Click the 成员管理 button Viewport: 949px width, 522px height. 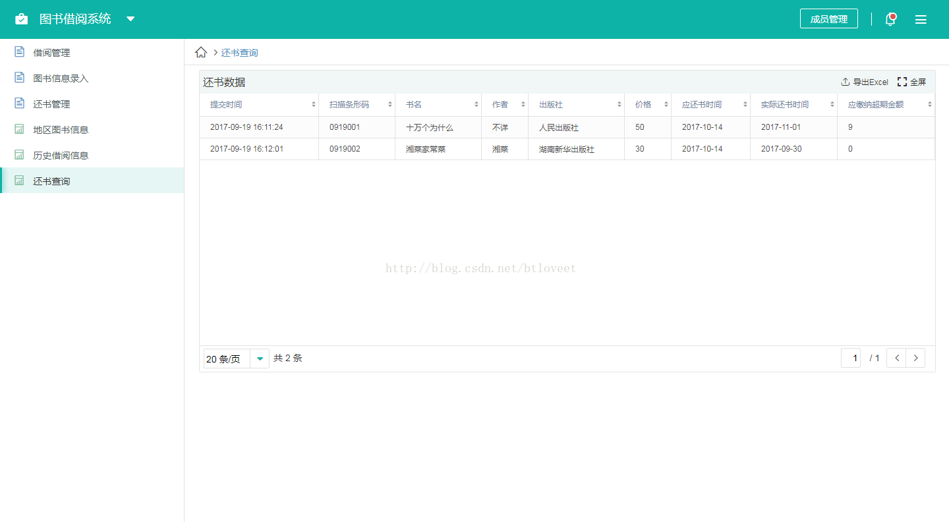829,19
